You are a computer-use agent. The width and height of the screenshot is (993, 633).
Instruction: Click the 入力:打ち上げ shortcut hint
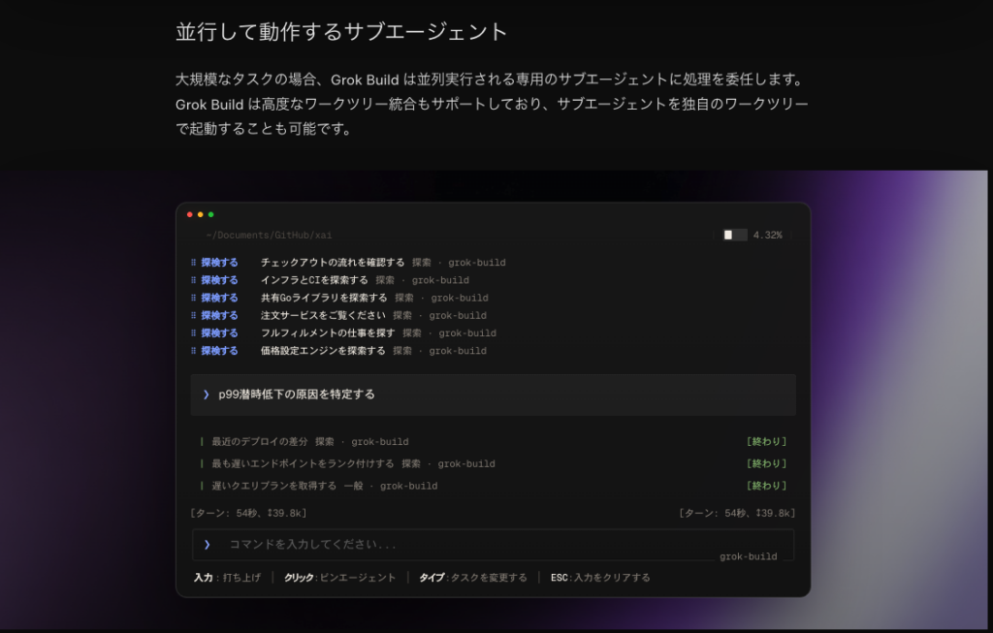click(x=227, y=578)
